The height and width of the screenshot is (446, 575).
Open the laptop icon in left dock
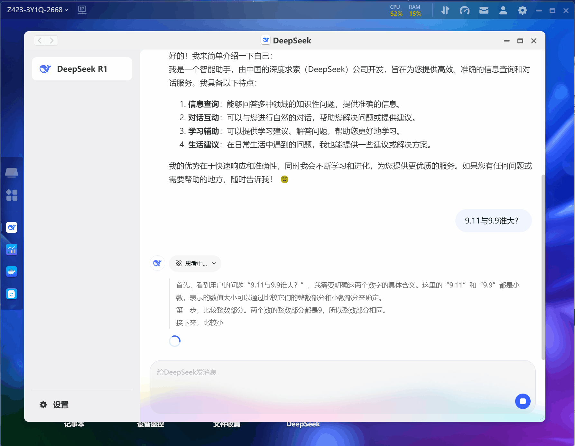pos(12,173)
